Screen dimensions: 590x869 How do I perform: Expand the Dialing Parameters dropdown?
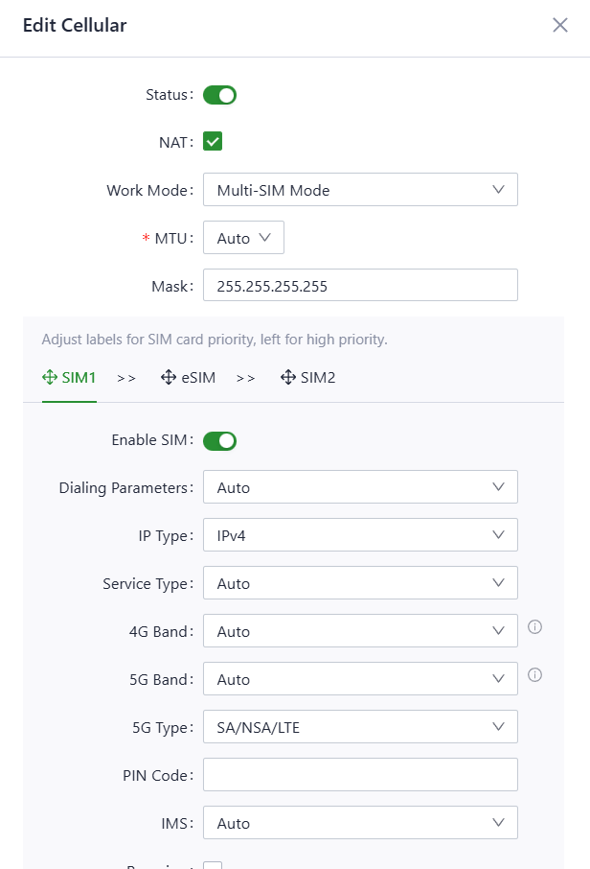tap(360, 487)
